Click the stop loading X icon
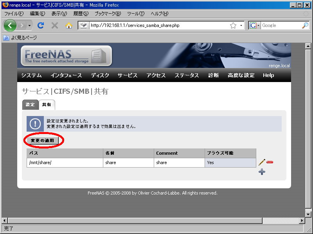The height and width of the screenshot is (234, 313). coord(55,25)
